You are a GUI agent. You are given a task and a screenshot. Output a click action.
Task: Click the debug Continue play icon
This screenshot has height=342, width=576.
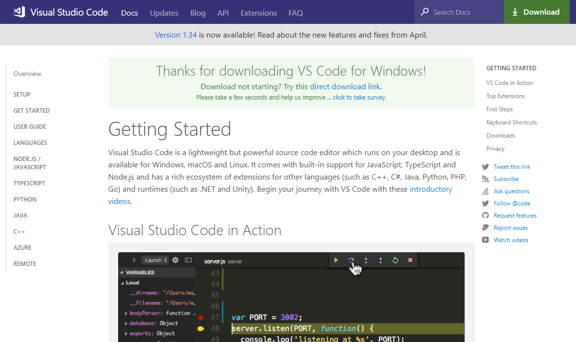[336, 260]
